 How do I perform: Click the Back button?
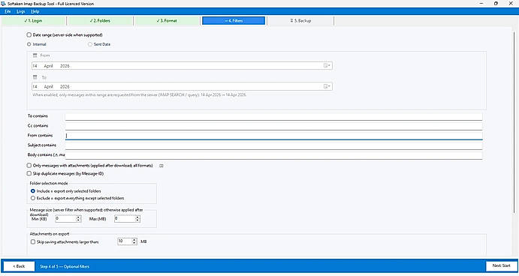click(20, 266)
